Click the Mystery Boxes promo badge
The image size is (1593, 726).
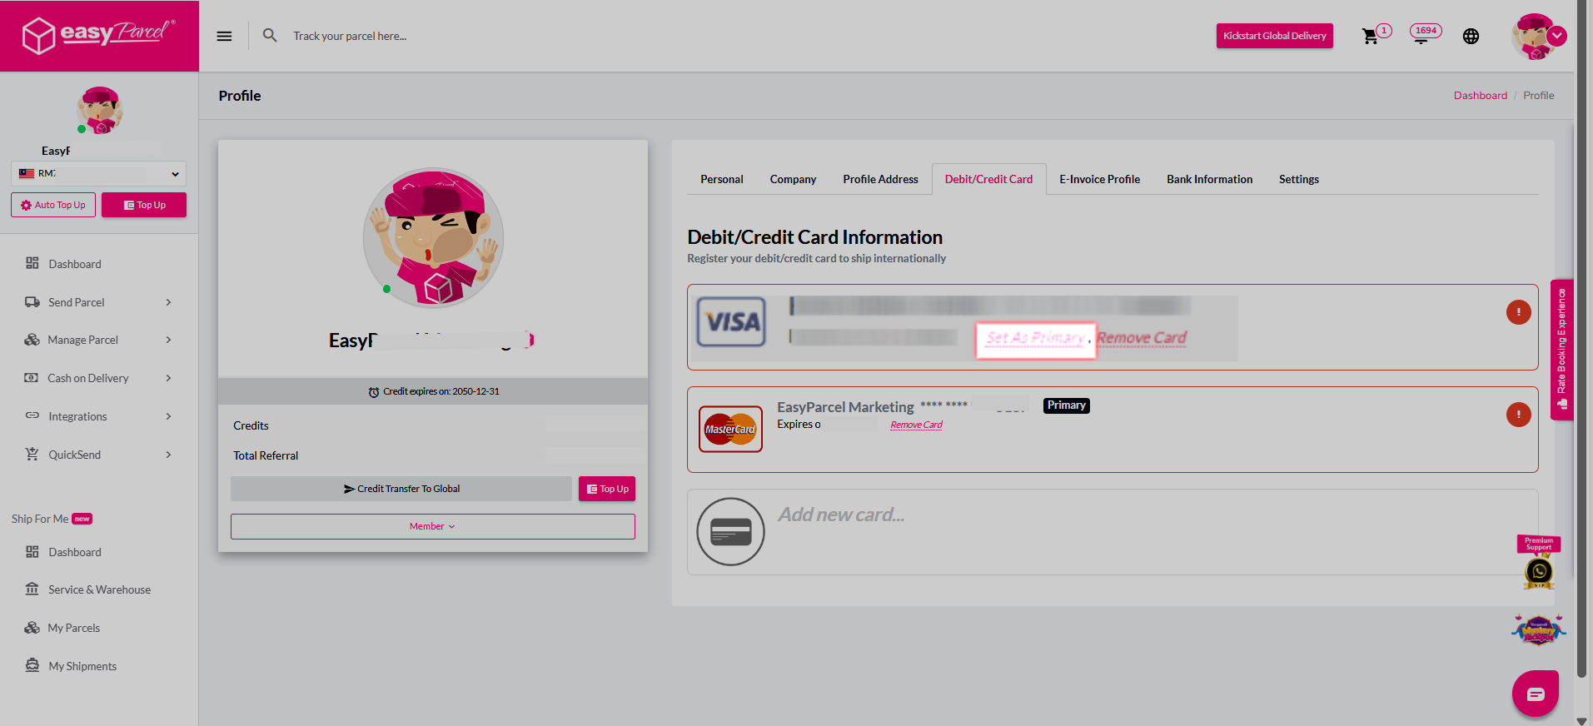click(x=1538, y=630)
